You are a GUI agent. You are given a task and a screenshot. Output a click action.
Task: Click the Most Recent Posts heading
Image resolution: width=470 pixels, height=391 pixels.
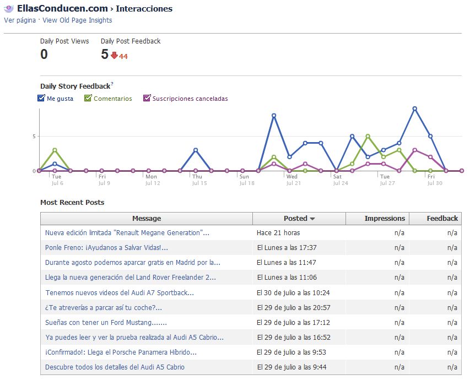pyautogui.click(x=72, y=203)
